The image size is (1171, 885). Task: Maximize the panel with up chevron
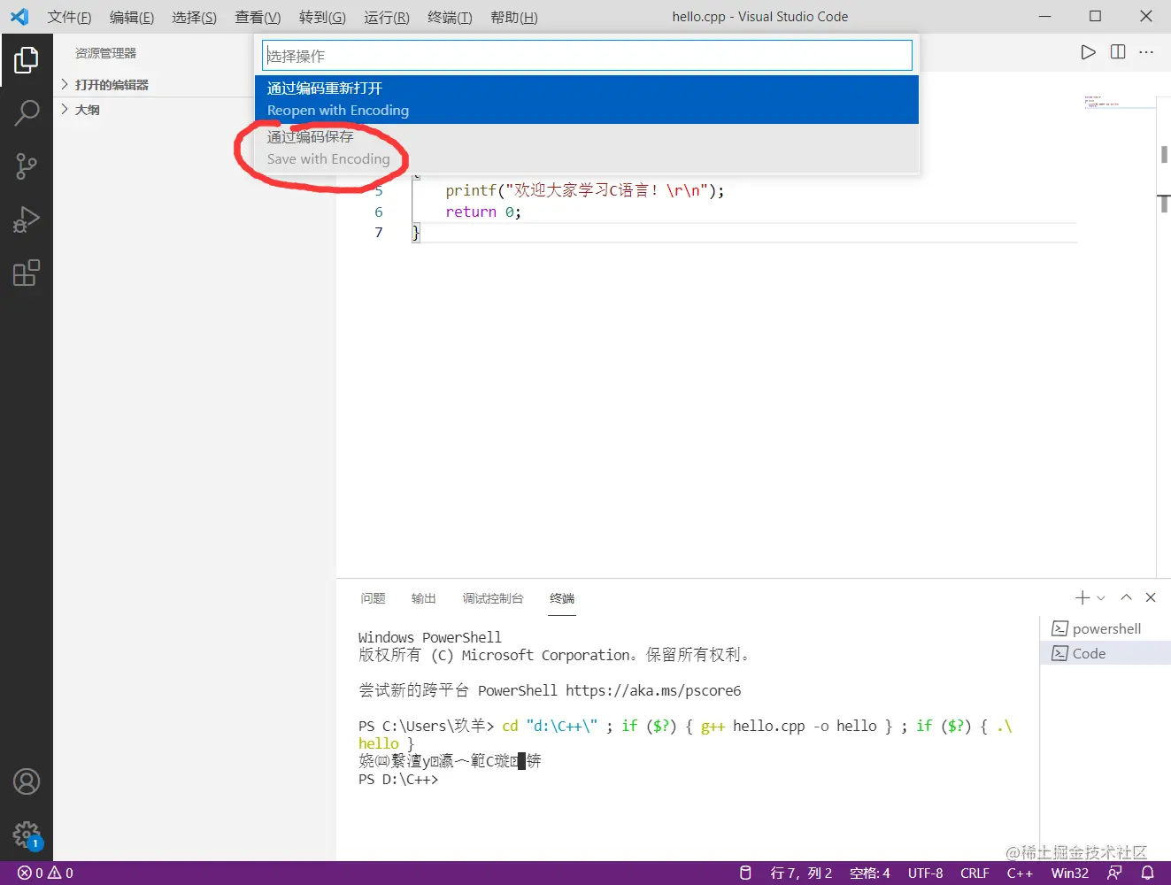(1126, 597)
